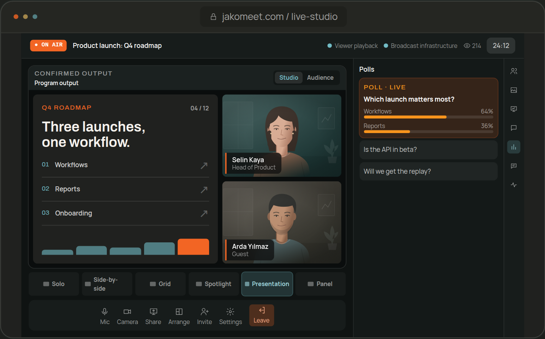The height and width of the screenshot is (339, 545).
Task: Select the Panel layout
Action: (320, 284)
